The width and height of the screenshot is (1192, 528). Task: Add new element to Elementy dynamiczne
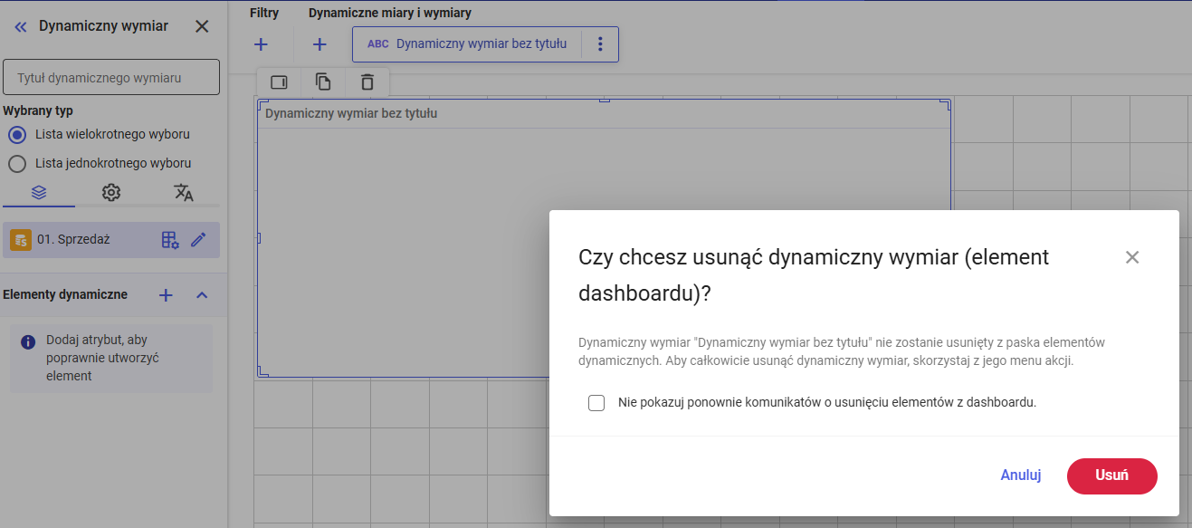pyautogui.click(x=166, y=295)
